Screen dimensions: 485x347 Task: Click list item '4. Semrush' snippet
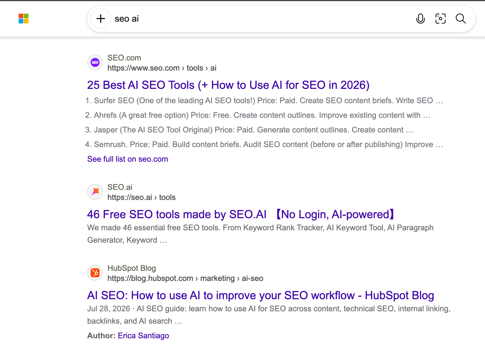coord(264,144)
